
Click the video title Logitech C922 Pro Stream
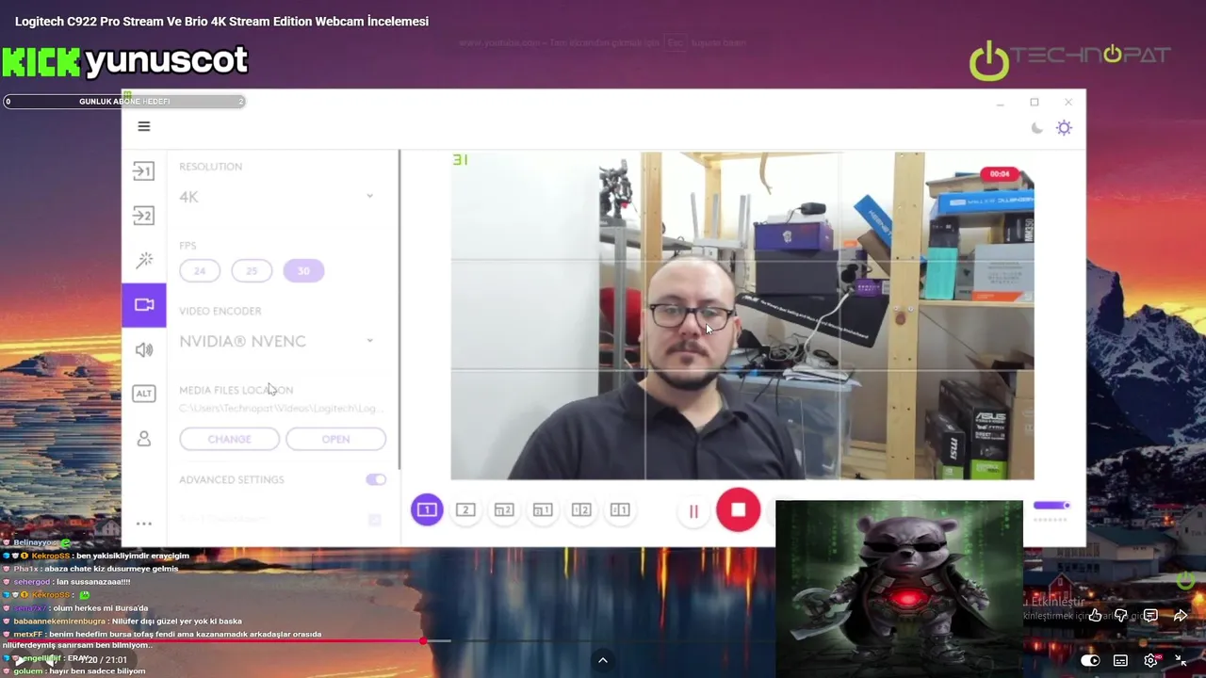coord(221,21)
